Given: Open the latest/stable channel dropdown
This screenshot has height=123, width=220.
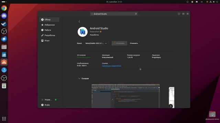Looking at the screenshot, I should pos(96,43).
